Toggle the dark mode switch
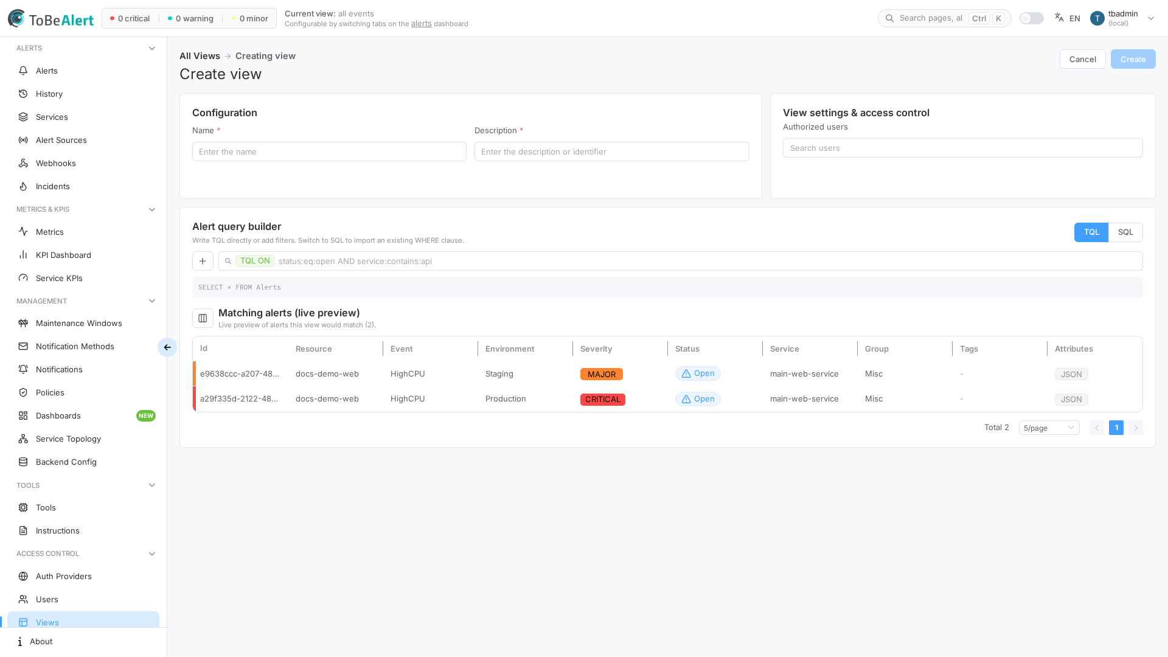This screenshot has width=1168, height=657. (x=1032, y=18)
